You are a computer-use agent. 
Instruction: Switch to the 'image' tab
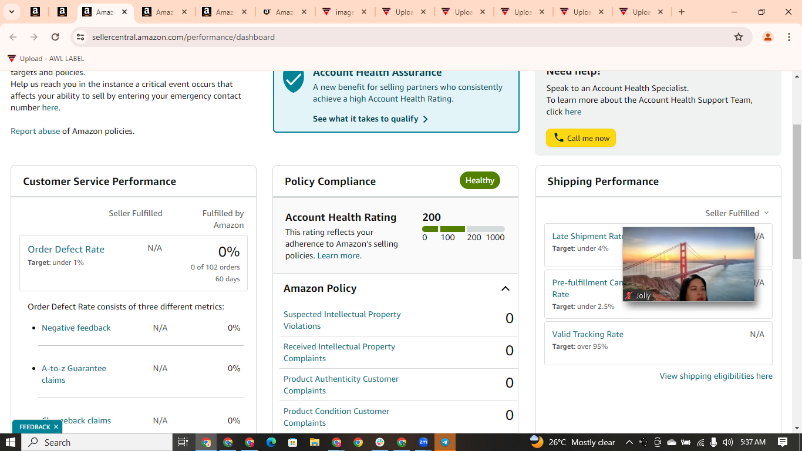coord(343,12)
